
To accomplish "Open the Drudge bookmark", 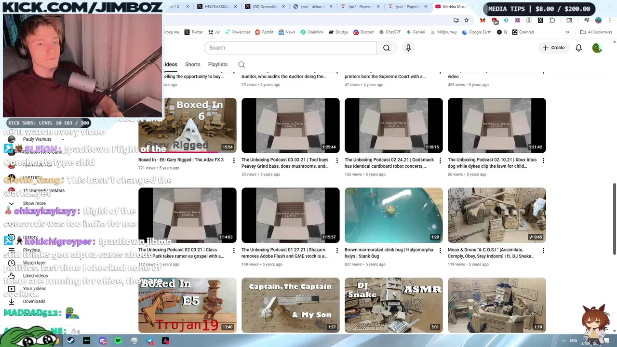I will (338, 32).
